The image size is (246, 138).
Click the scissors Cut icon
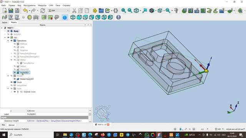74,11
